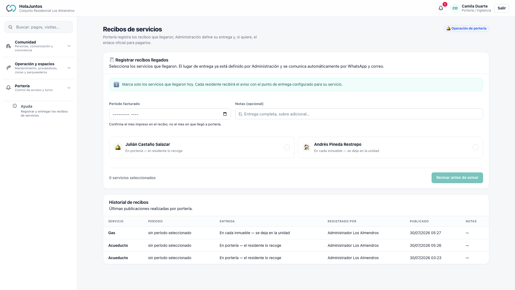515x290 pixels.
Task: Click the HolaJuntos logo icon
Action: 11,8
